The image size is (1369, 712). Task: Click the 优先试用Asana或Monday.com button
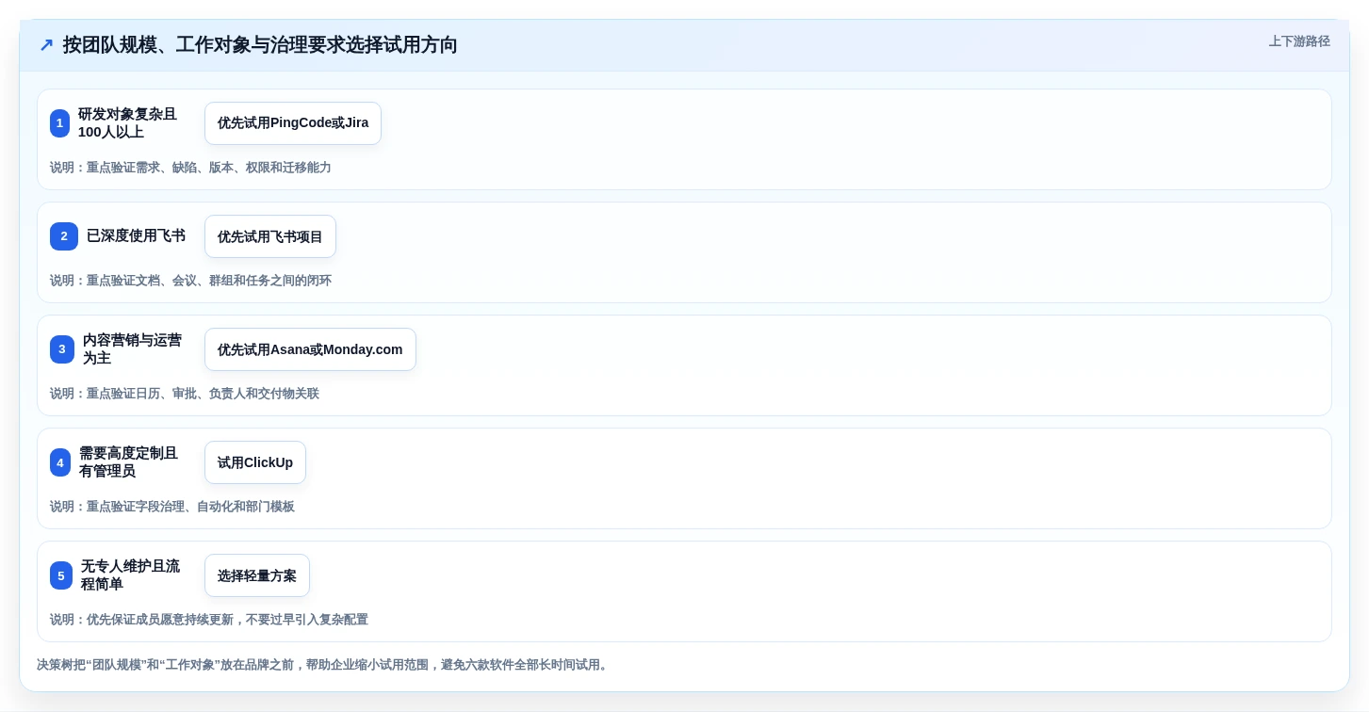point(310,349)
